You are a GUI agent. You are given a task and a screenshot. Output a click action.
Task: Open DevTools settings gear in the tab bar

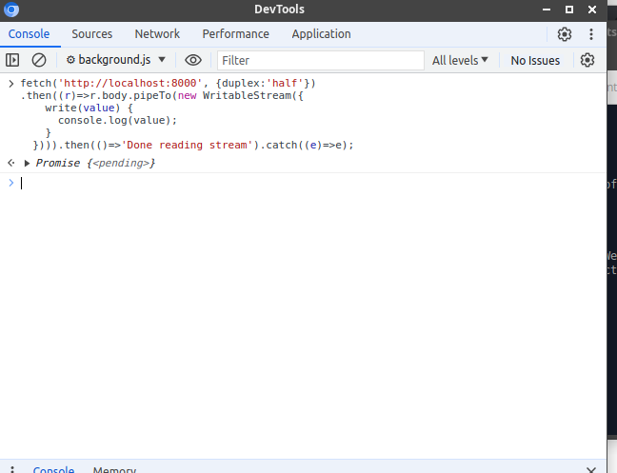(x=565, y=34)
